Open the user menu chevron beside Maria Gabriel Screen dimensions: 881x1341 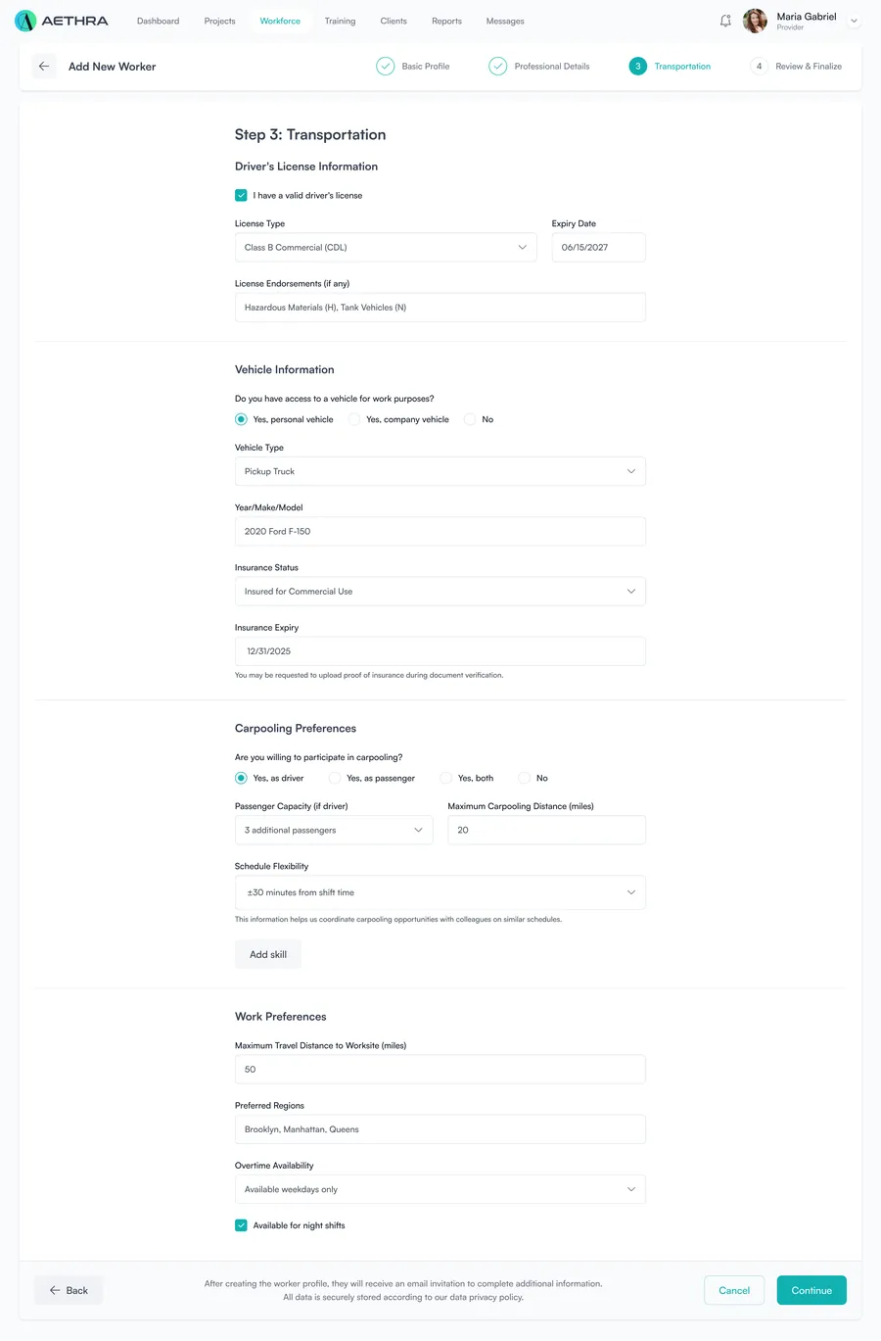tap(854, 21)
